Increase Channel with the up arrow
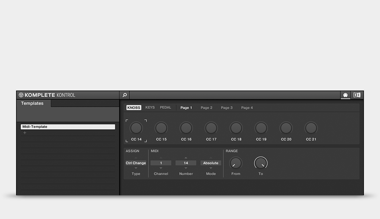This screenshot has height=219, width=380. tap(161, 158)
